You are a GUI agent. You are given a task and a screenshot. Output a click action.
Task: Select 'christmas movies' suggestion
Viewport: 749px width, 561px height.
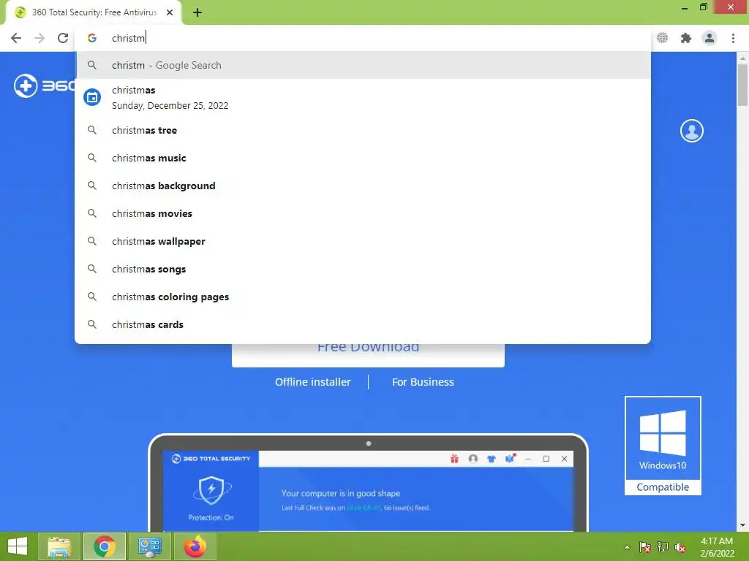363,213
